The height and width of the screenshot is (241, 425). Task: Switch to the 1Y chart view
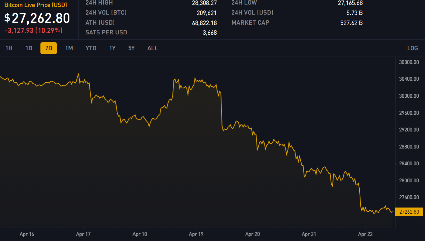(112, 48)
